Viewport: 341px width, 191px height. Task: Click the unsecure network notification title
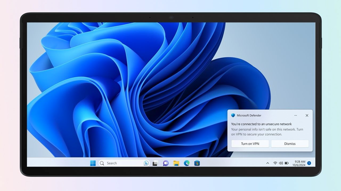click(261, 124)
